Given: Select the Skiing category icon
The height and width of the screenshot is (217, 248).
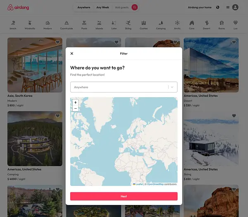Looking at the screenshot, I should pyautogui.click(x=128, y=23).
